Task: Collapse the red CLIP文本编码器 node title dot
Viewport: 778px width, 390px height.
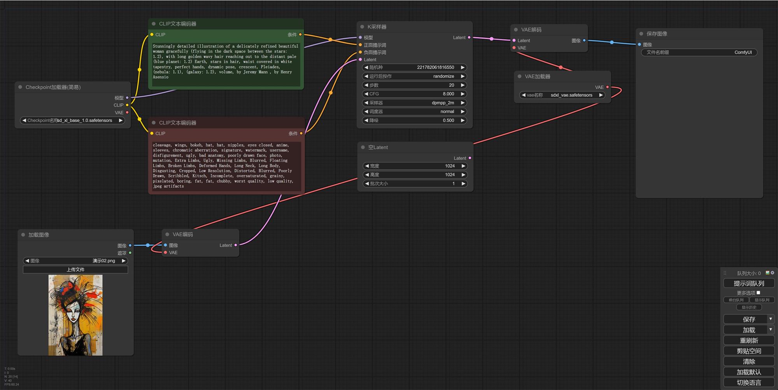Action: 154,122
